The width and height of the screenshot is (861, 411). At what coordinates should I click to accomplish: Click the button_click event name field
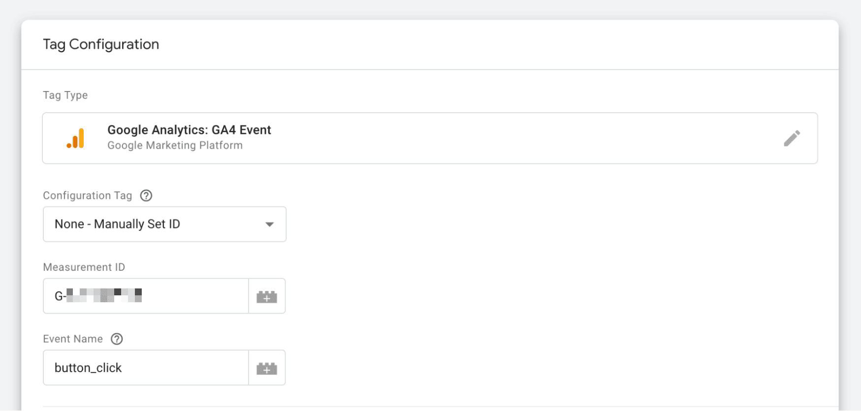pos(145,368)
